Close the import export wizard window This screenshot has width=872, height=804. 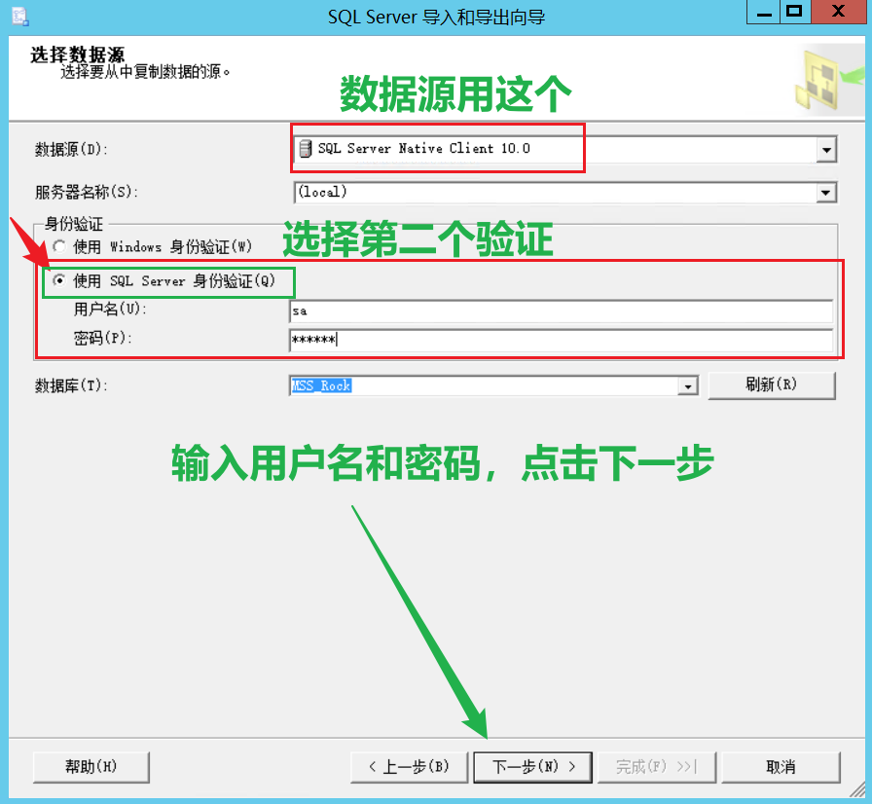coord(838,12)
